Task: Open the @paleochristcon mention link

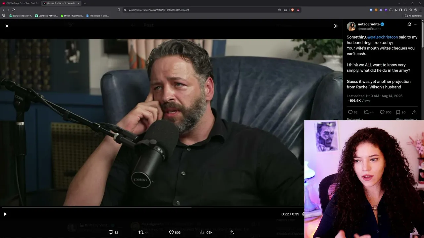Action: (x=382, y=37)
